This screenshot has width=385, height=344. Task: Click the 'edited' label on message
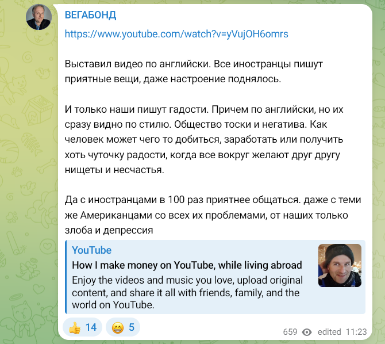(x=329, y=332)
